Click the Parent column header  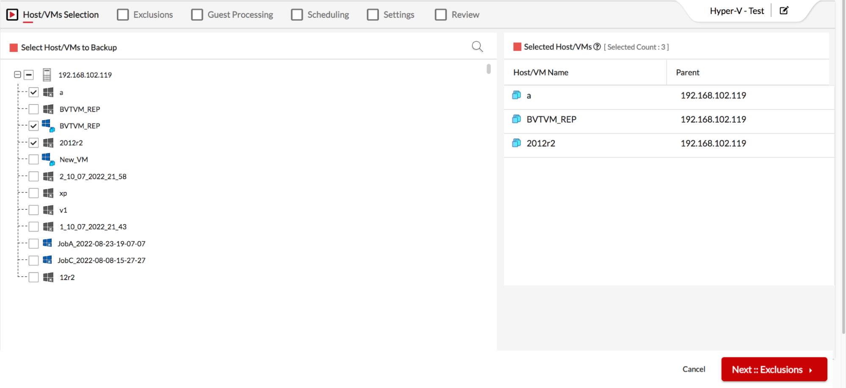[x=687, y=72]
